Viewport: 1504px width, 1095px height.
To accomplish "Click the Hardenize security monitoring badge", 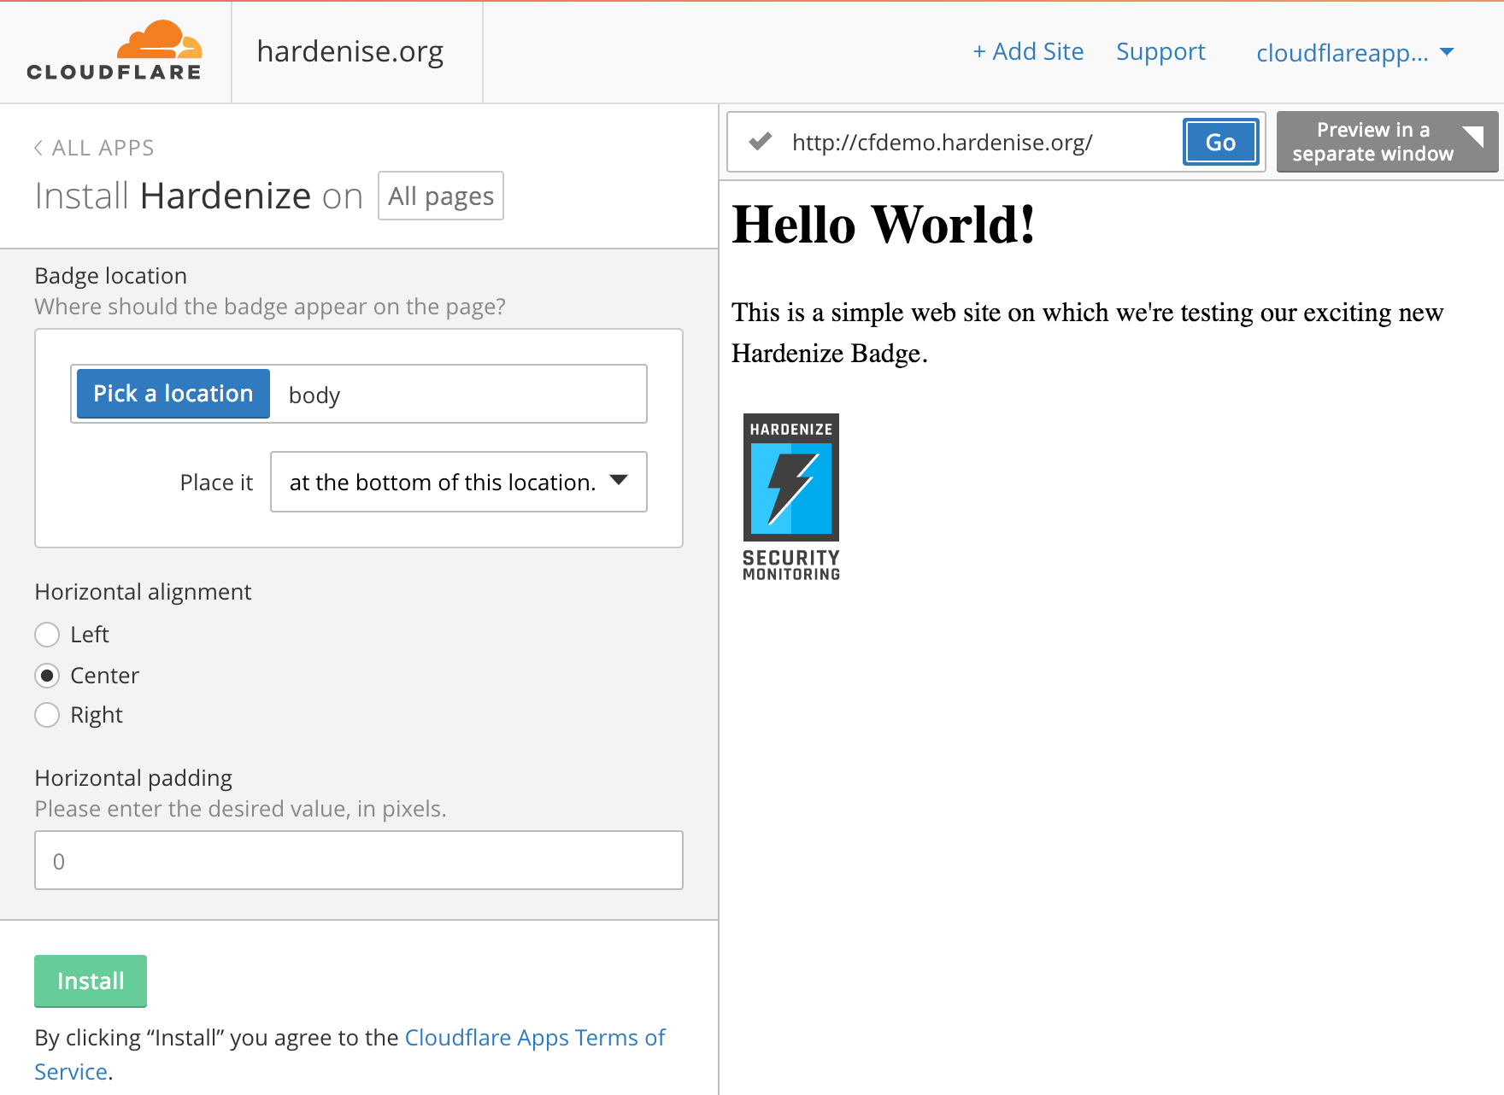I will coord(791,497).
